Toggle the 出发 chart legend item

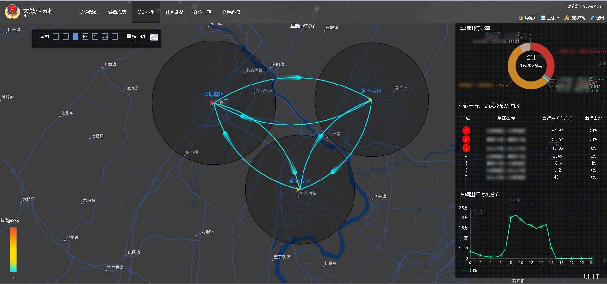(469, 271)
